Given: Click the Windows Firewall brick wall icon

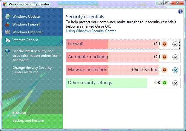Looking at the screenshot, I should [x=7, y=24].
